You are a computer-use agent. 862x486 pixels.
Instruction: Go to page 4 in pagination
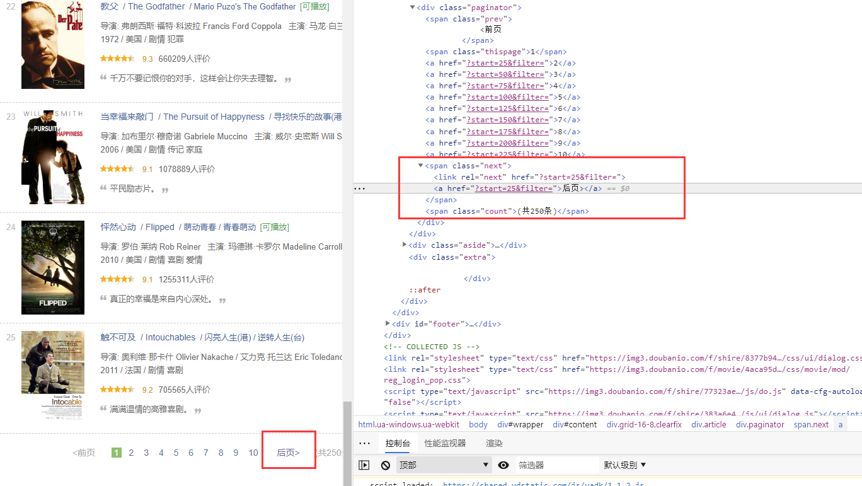161,453
